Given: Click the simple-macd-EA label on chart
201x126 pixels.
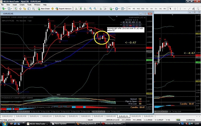Looking at the screenshot, I should 136,17.
